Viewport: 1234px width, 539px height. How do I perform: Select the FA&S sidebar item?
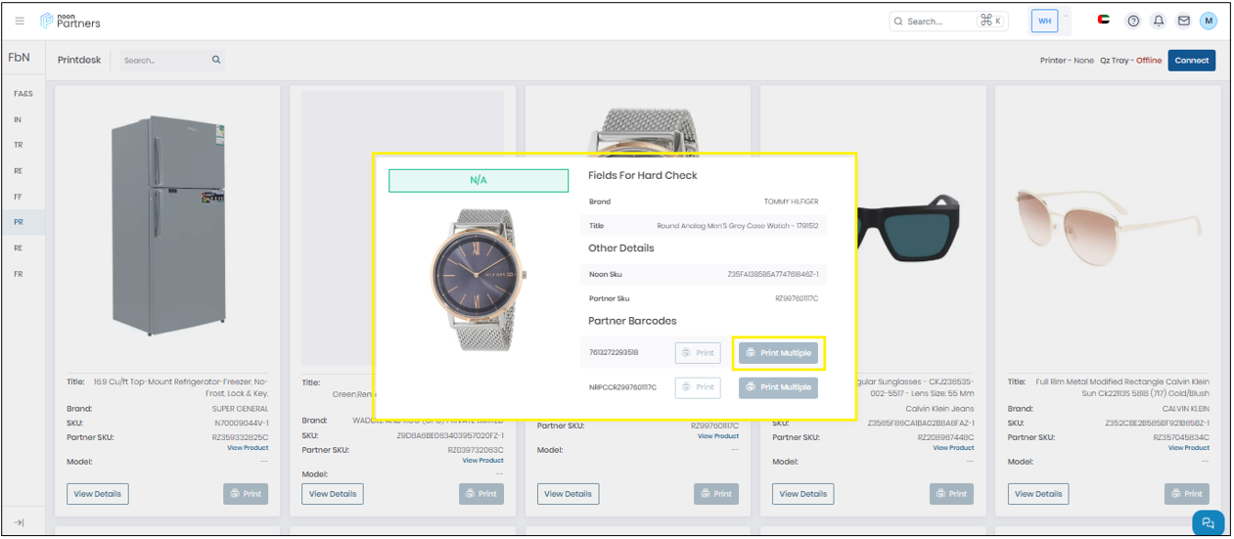[x=23, y=94]
